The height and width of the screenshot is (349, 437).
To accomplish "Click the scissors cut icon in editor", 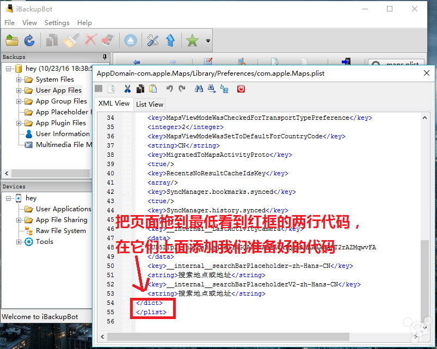I will tap(127, 89).
